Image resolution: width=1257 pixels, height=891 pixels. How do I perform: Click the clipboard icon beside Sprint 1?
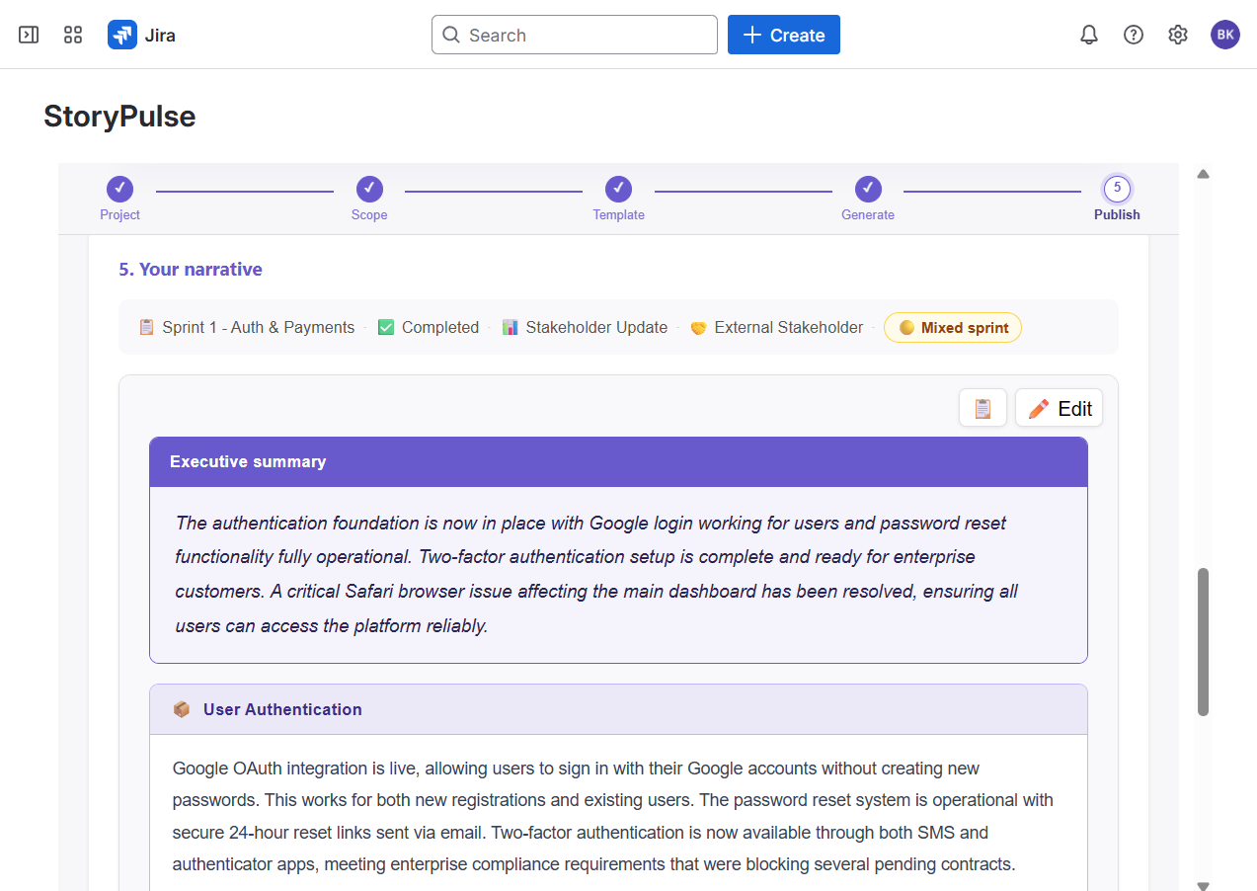[146, 328]
